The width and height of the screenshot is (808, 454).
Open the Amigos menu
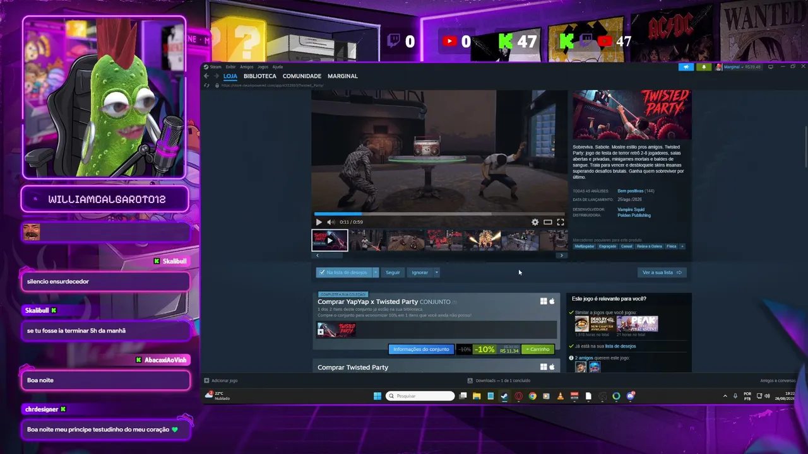tap(246, 67)
